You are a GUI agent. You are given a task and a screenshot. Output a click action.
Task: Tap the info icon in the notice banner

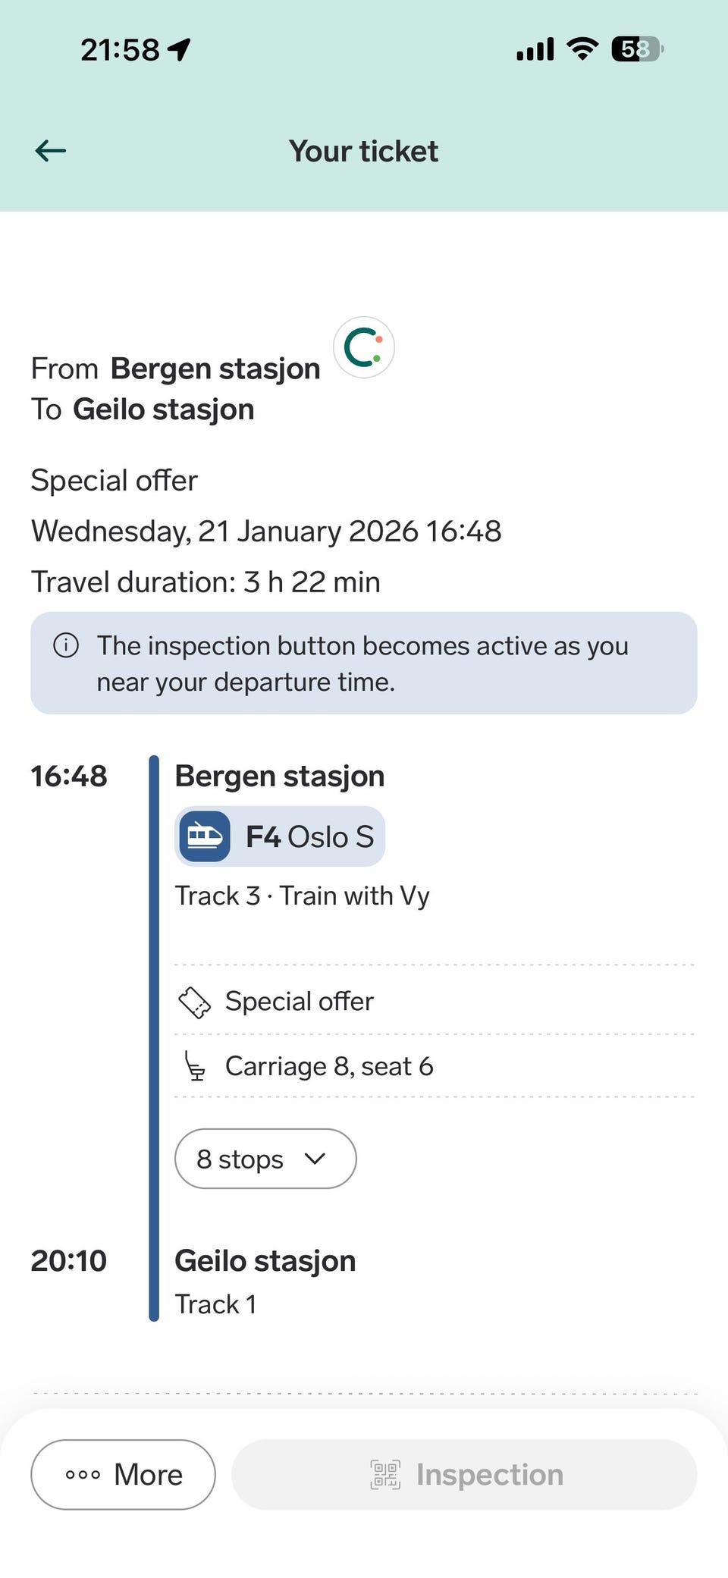pos(66,645)
